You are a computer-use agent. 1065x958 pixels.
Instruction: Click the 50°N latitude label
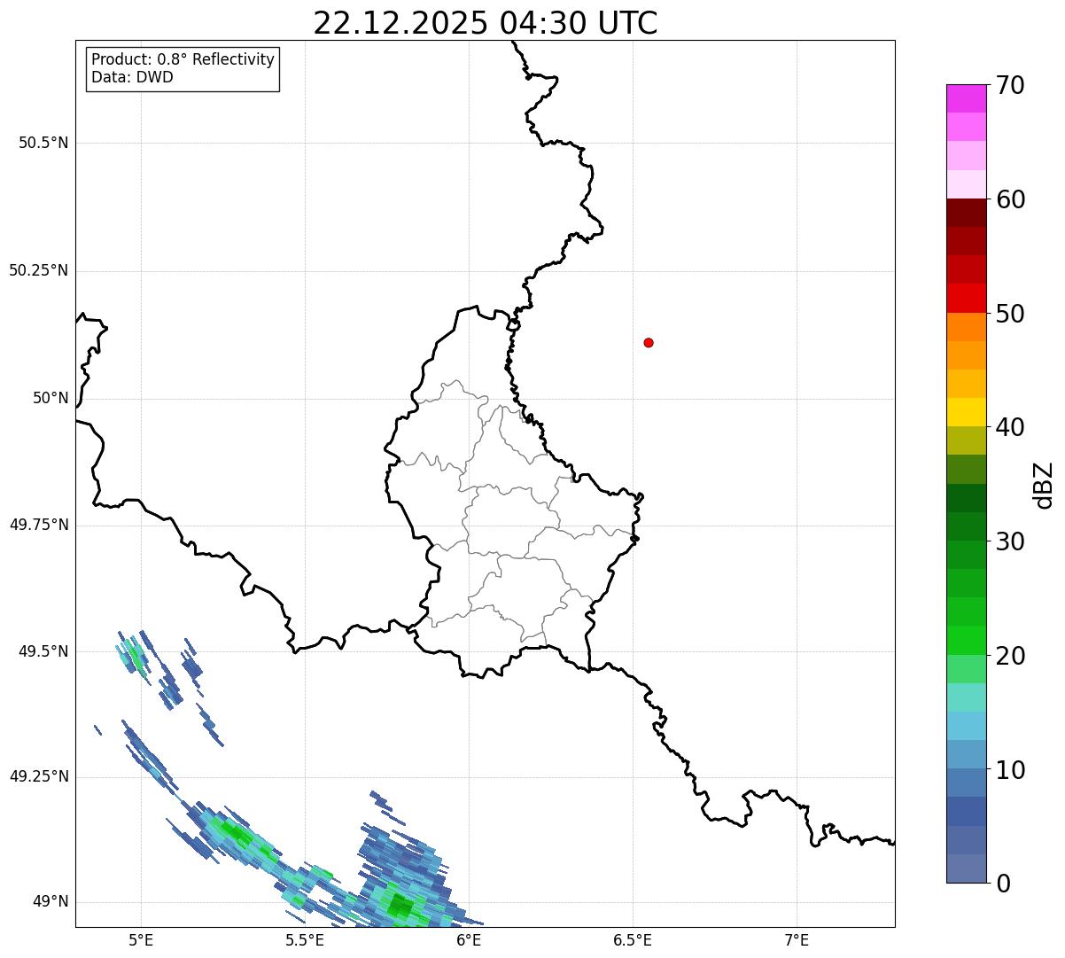[51, 398]
